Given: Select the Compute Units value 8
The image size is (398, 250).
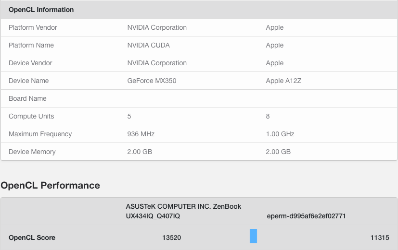Looking at the screenshot, I should coord(268,116).
